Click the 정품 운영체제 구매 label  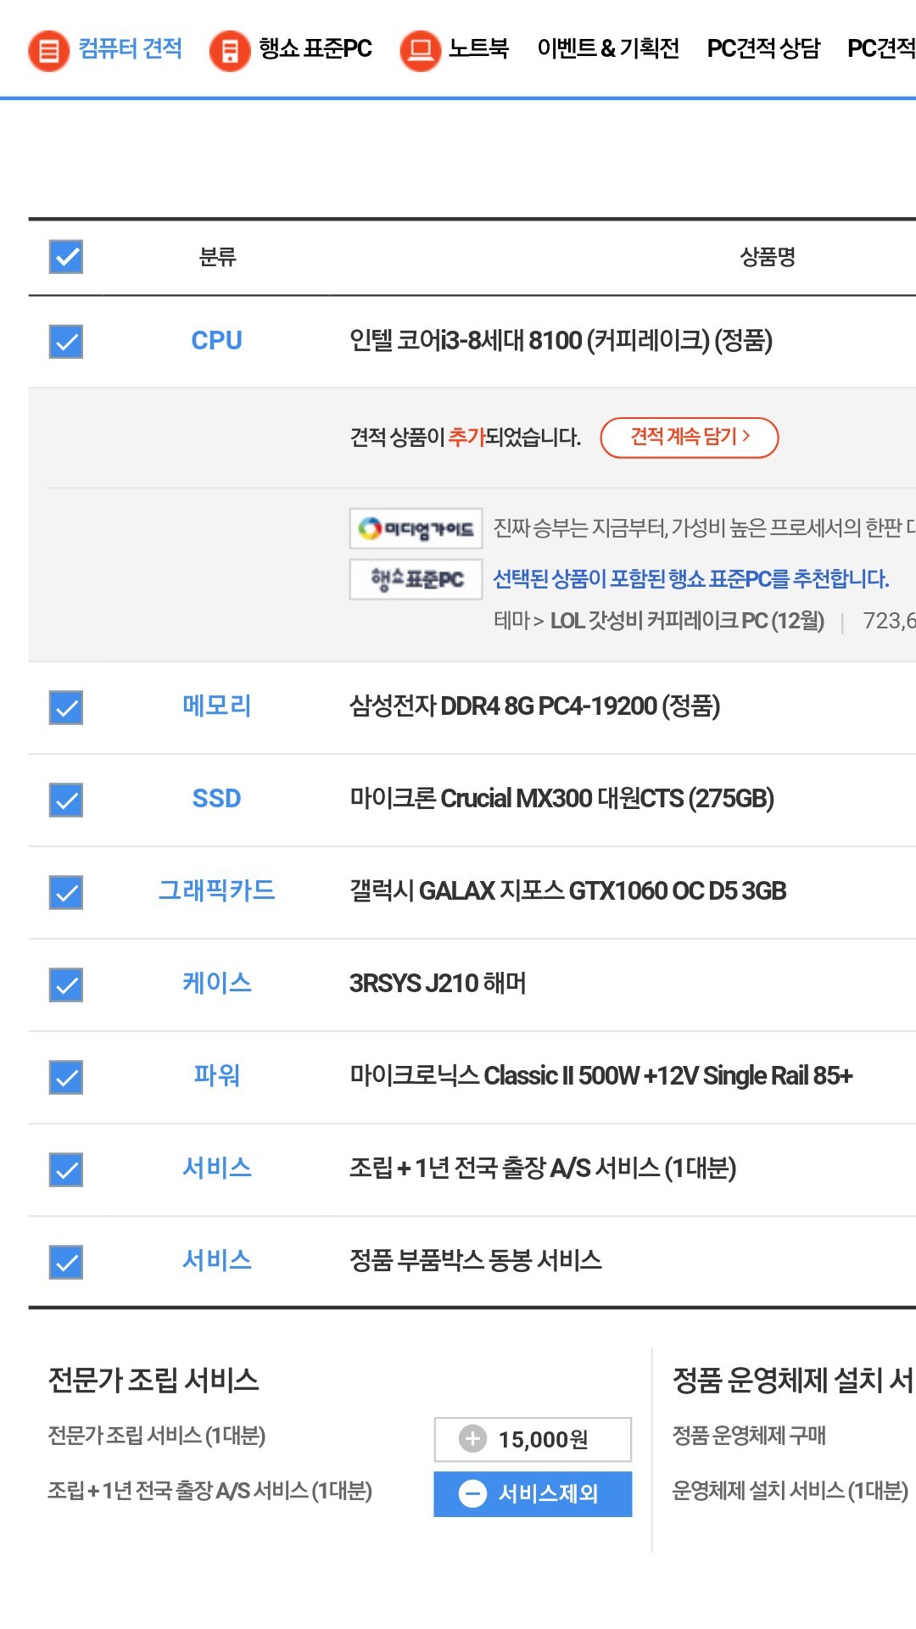[x=749, y=1436]
